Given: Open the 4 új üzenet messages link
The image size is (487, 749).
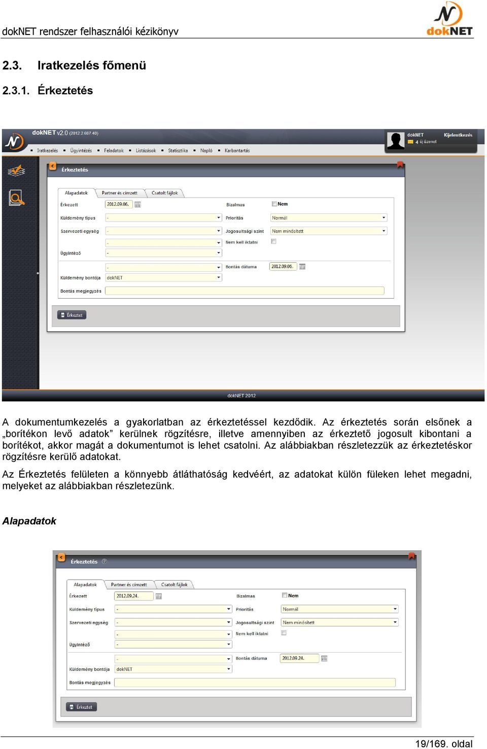Looking at the screenshot, I should point(426,142).
